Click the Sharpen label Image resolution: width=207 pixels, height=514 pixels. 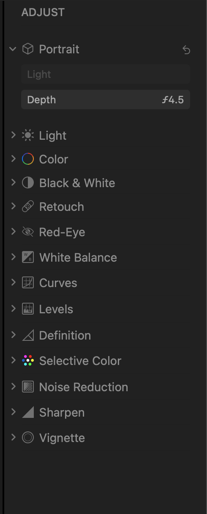pos(62,412)
